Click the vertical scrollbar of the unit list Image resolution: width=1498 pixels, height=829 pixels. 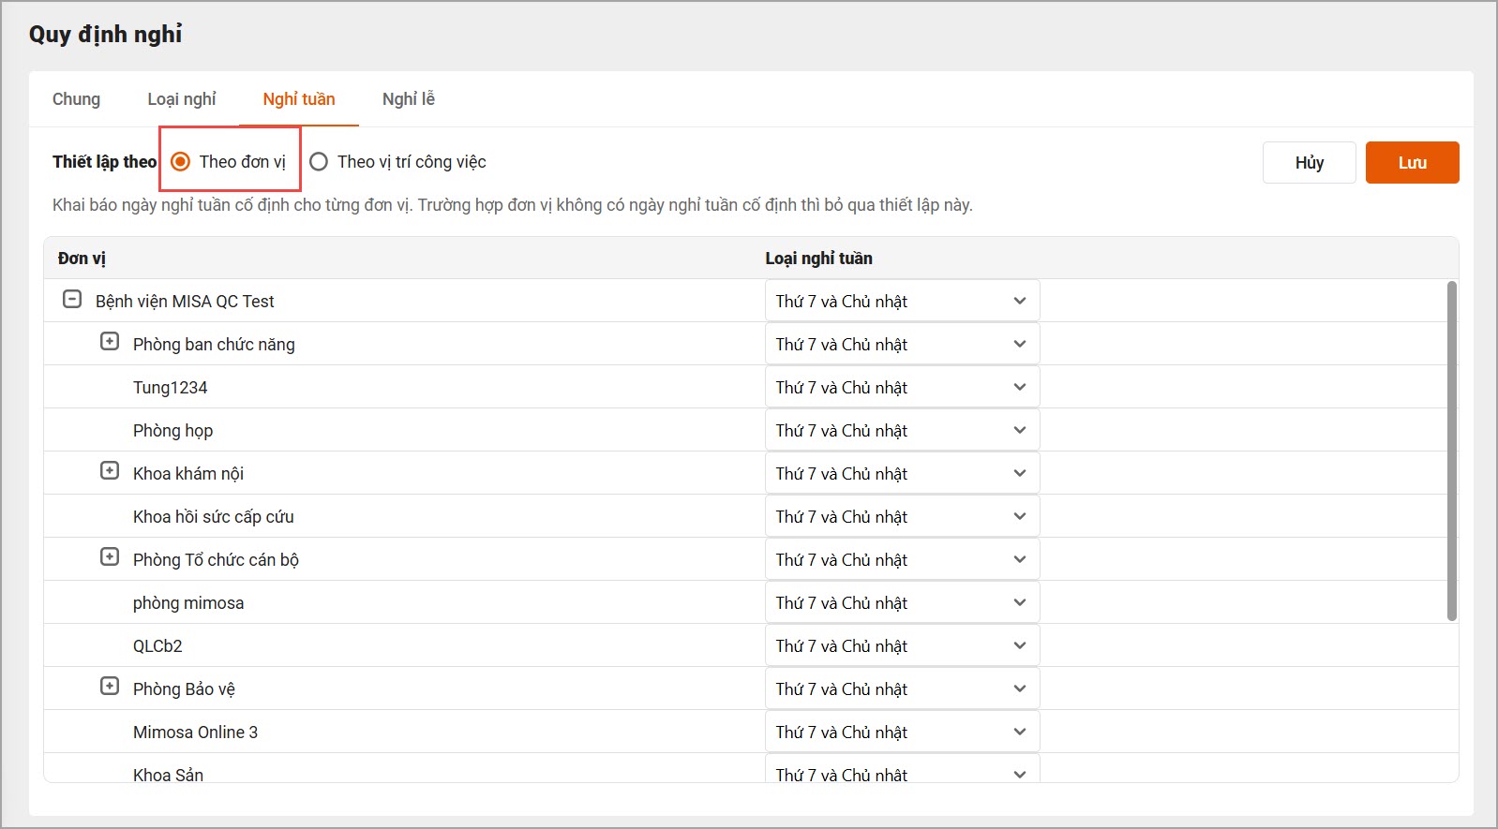coord(1451,450)
